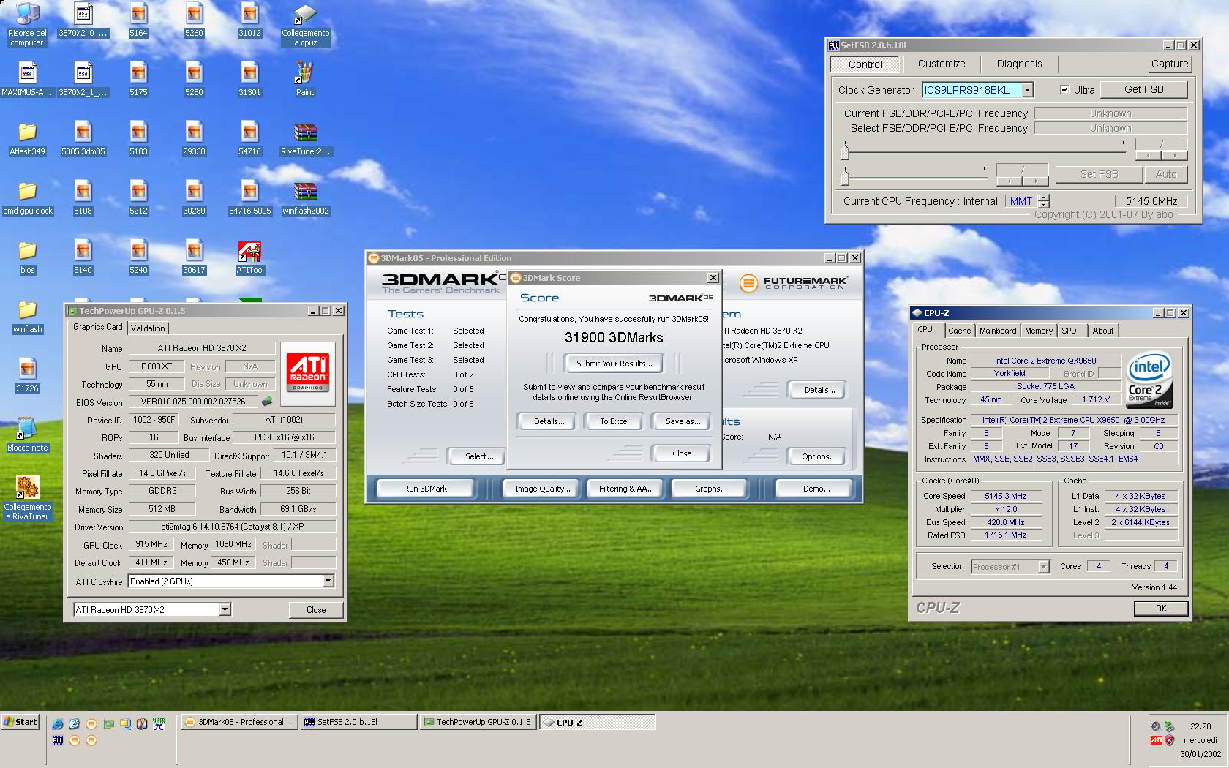The height and width of the screenshot is (768, 1229).
Task: Open the 31726 result file icon
Action: click(27, 375)
